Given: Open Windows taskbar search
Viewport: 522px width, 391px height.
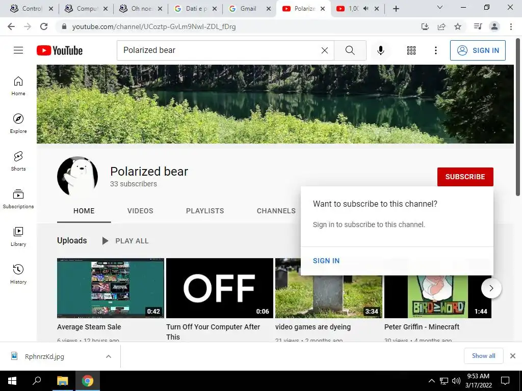Looking at the screenshot, I should 37,381.
